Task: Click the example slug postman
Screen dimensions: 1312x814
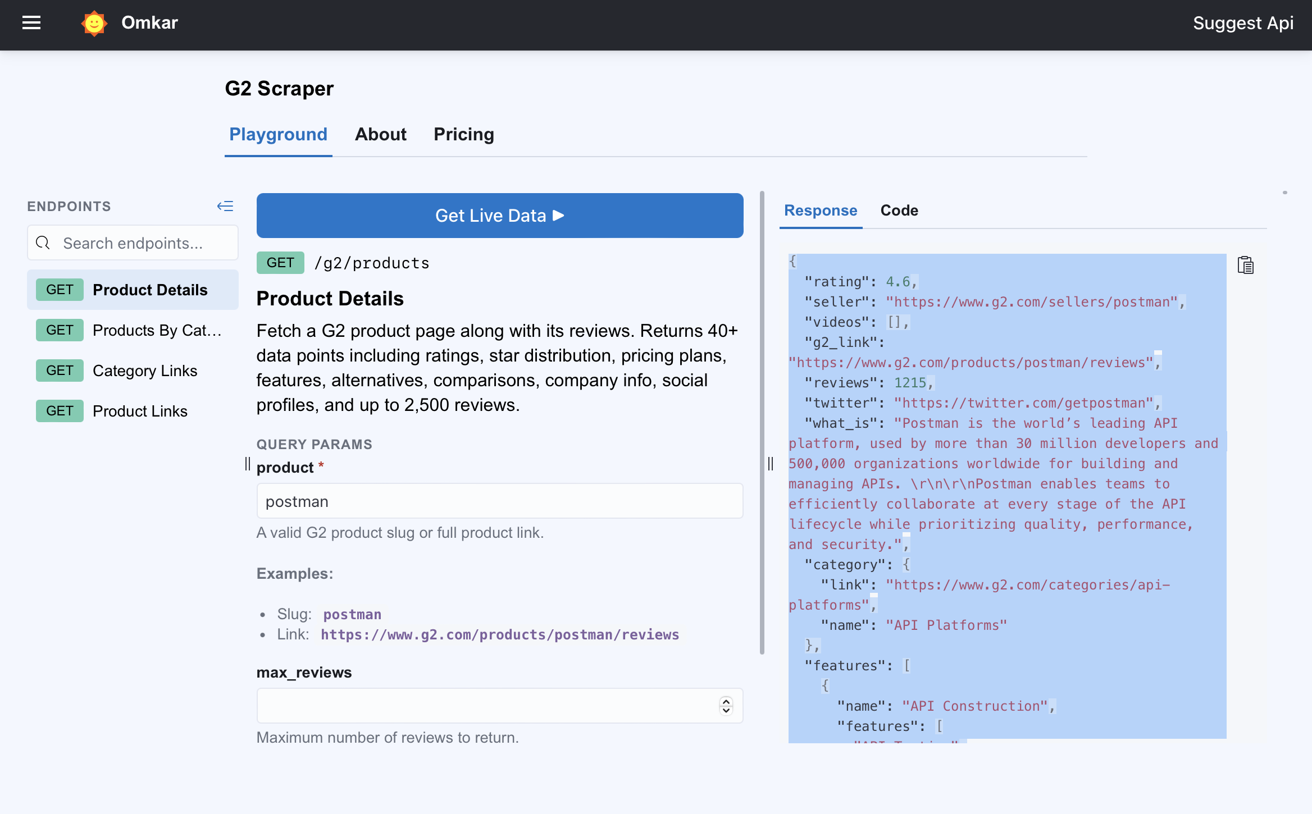Action: [x=352, y=614]
